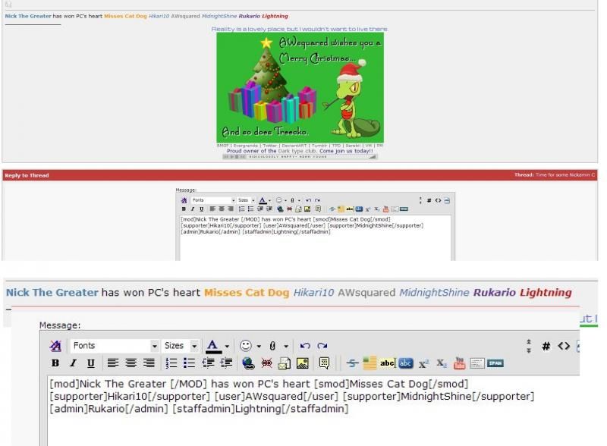607x446 pixels.
Task: Open MidnightShine's profile from the enlarged line
Action: coord(434,293)
